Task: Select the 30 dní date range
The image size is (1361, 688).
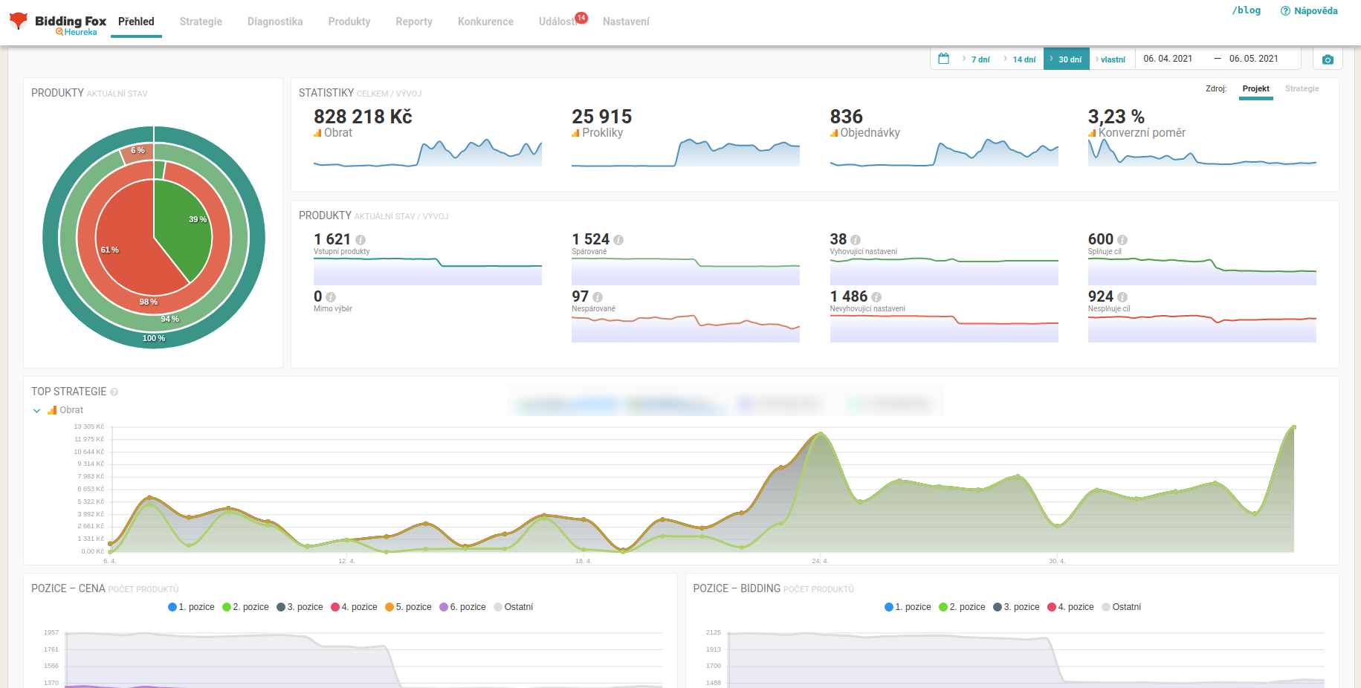Action: click(1067, 59)
